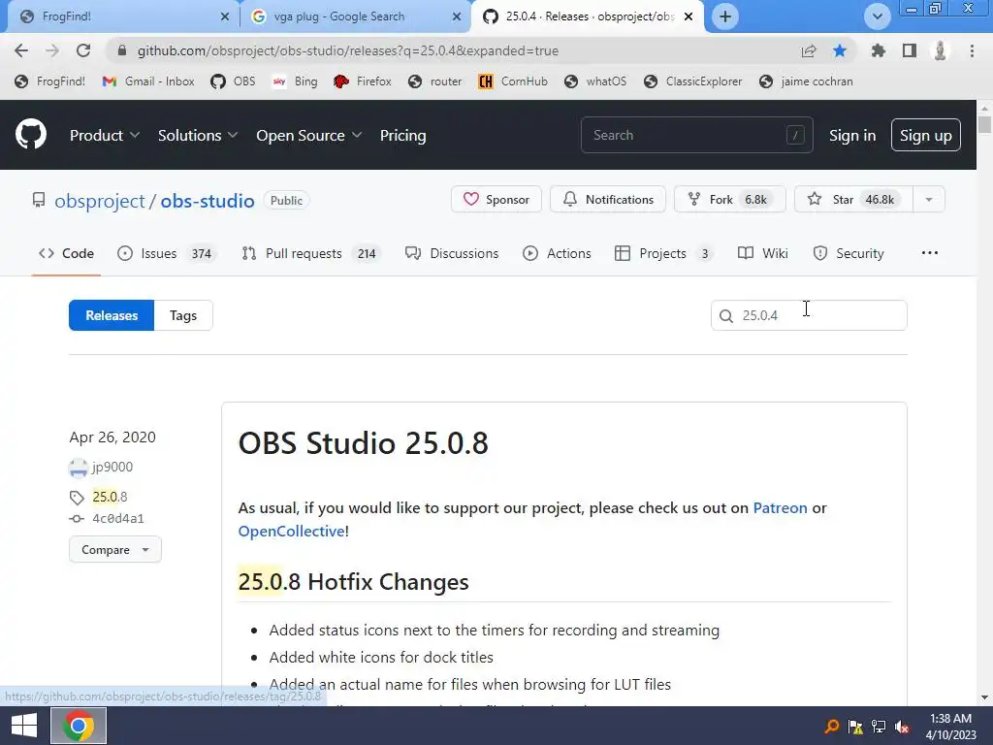This screenshot has height=745, width=993.
Task: Expand additional repo navigation ellipsis
Action: tap(930, 253)
